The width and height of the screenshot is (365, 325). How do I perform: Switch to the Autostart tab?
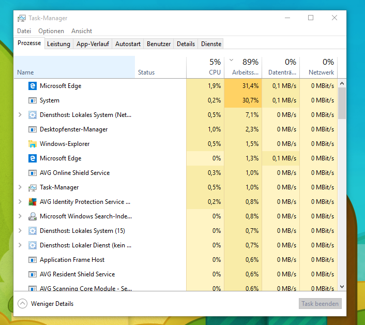pos(128,44)
